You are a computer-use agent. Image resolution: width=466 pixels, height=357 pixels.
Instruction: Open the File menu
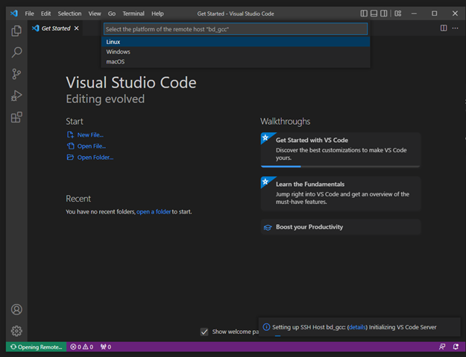pos(29,13)
